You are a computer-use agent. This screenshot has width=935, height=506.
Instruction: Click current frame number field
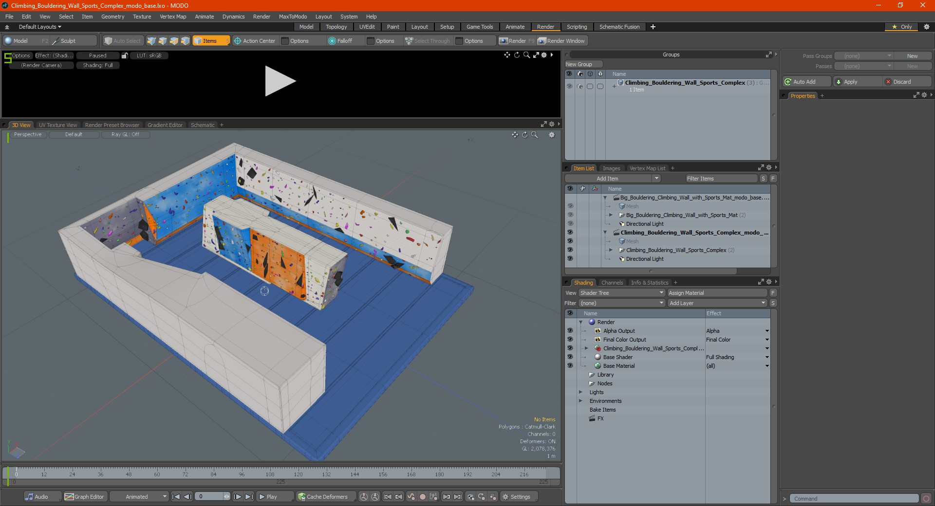209,497
